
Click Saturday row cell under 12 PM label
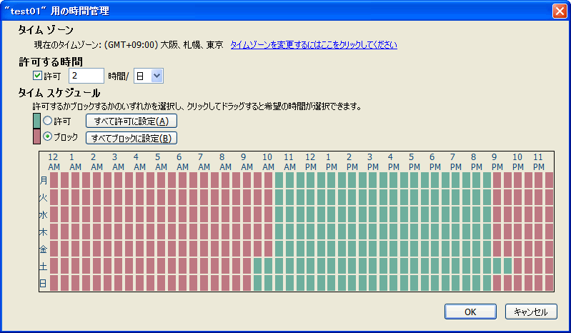click(310, 266)
